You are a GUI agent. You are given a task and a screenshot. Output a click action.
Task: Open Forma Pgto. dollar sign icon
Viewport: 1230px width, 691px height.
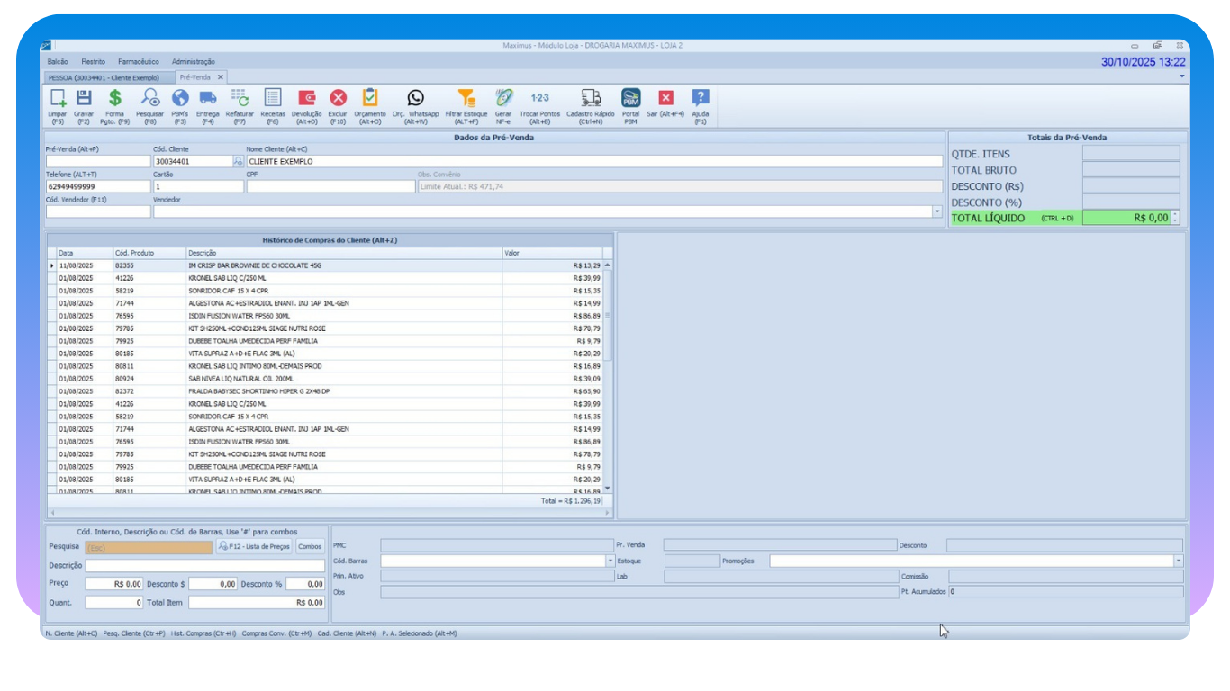114,98
